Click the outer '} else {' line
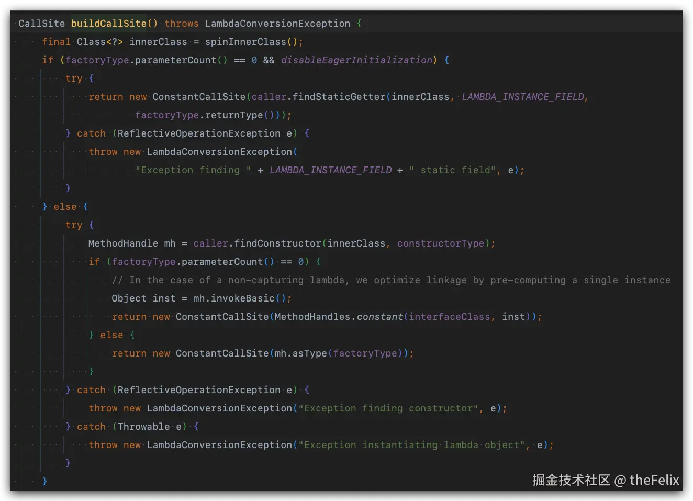 point(65,207)
